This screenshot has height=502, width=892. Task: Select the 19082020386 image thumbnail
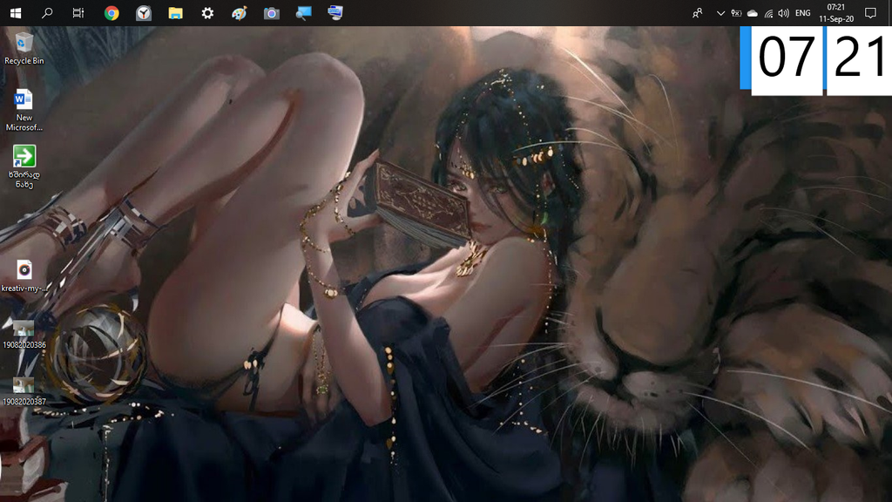click(24, 334)
